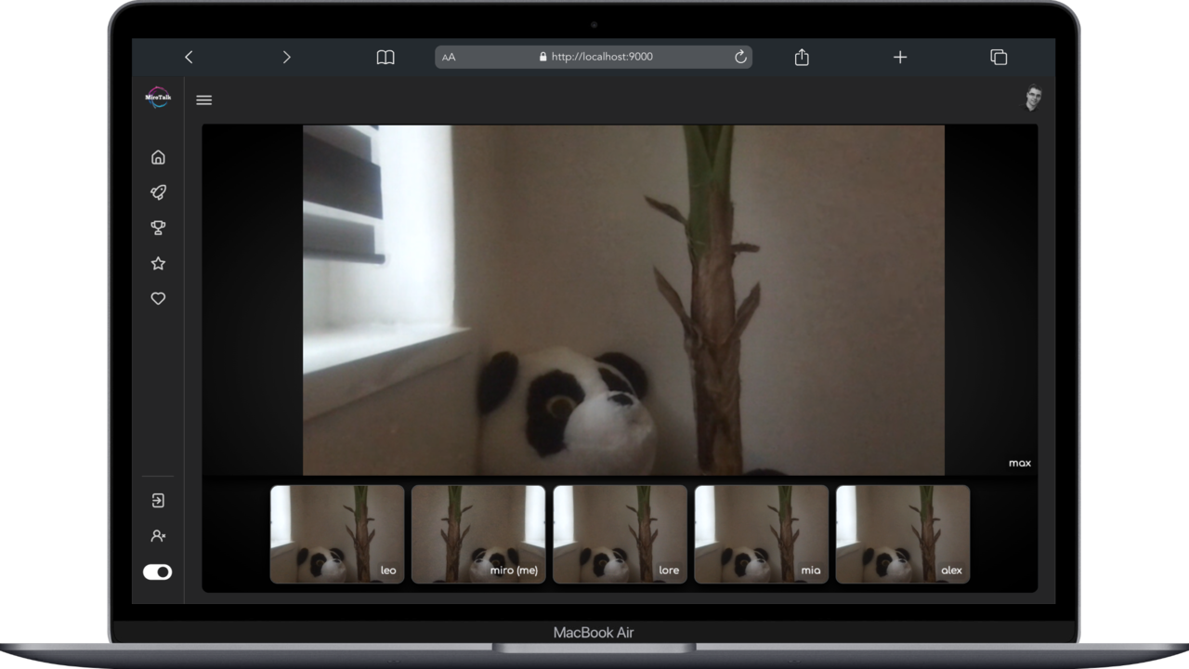Image resolution: width=1189 pixels, height=669 pixels.
Task: Open the share sheet in the browser toolbar
Action: tap(801, 57)
